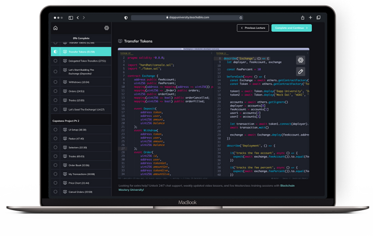The height and width of the screenshot is (236, 373).
Task: Open the Redux (47:40) lecture
Action: (x=81, y=138)
